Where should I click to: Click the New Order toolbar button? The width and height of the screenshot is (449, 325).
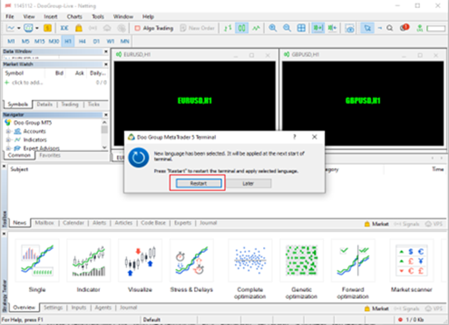[198, 28]
